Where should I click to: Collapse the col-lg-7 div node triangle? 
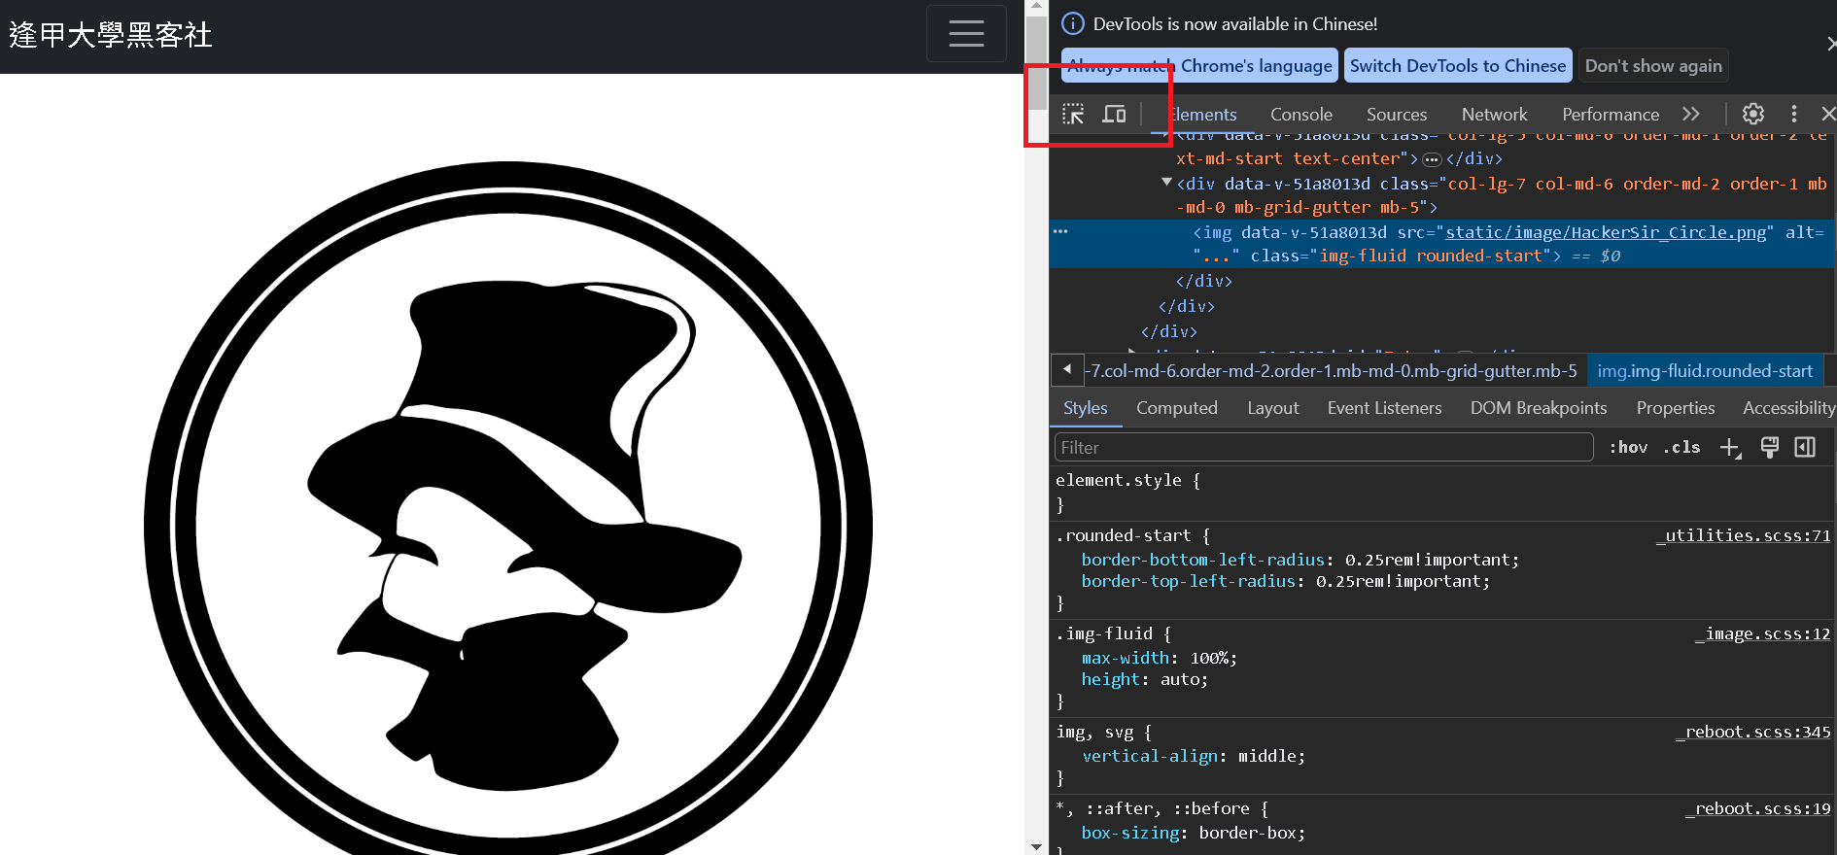tap(1166, 183)
